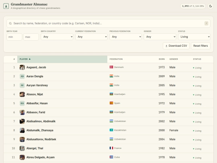Screen dimensions: 217x163
Task: Click the Living status in Aagaard's row
Action: tap(197, 68)
